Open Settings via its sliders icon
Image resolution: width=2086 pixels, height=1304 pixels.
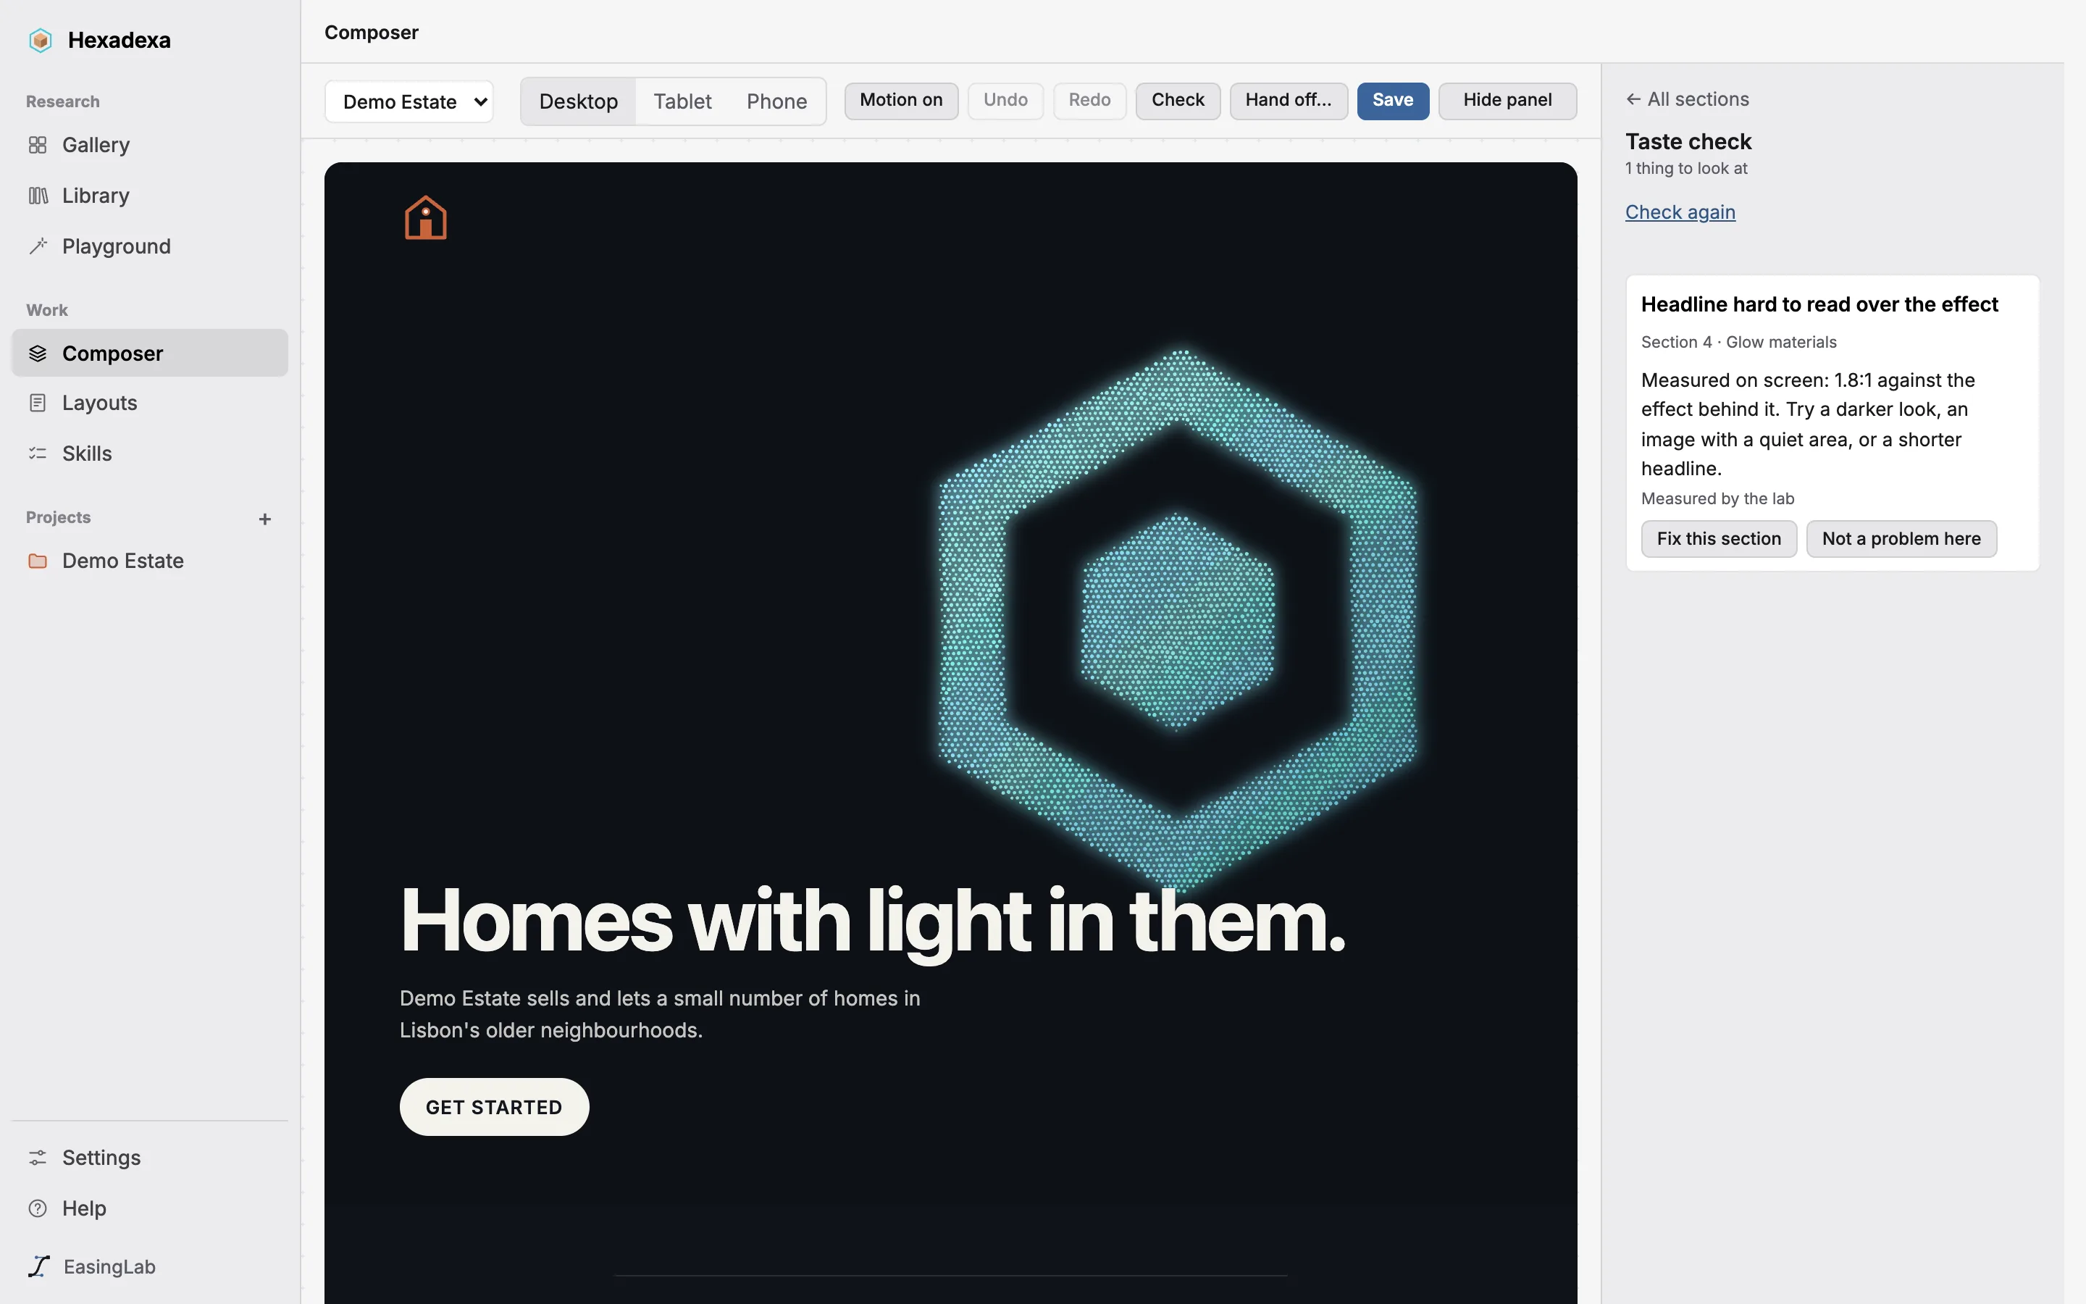coord(37,1158)
